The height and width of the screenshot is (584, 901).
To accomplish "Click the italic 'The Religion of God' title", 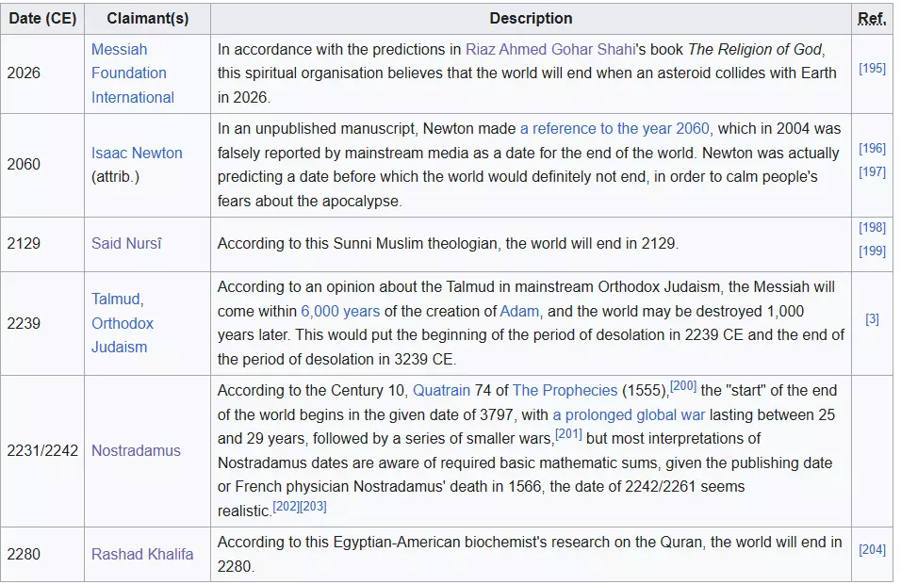I will 755,49.
